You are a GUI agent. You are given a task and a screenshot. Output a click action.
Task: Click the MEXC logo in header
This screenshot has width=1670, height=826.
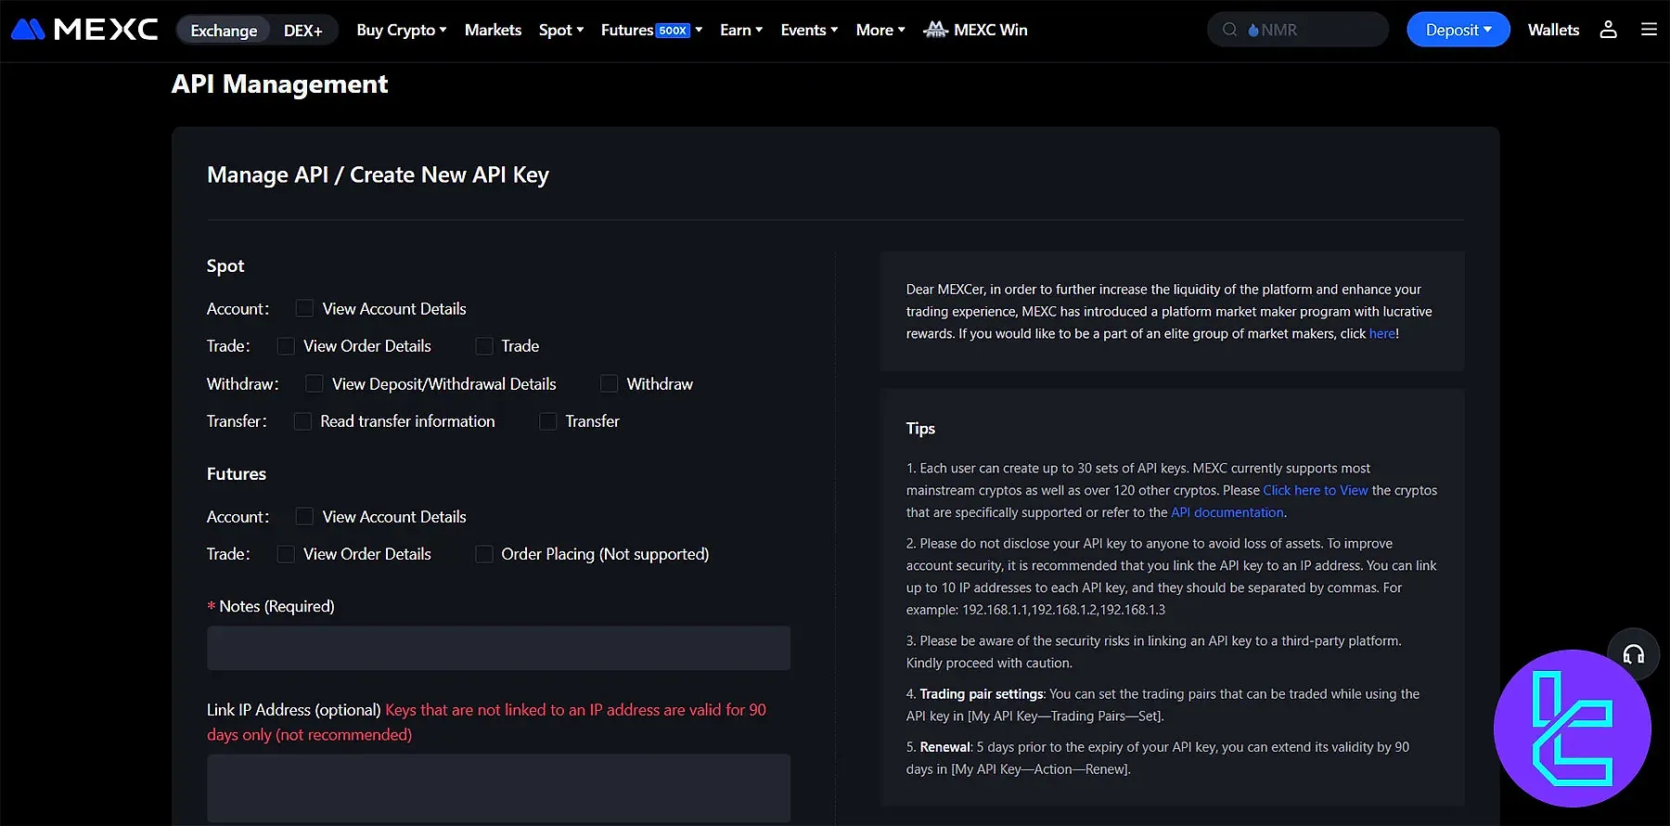84,30
